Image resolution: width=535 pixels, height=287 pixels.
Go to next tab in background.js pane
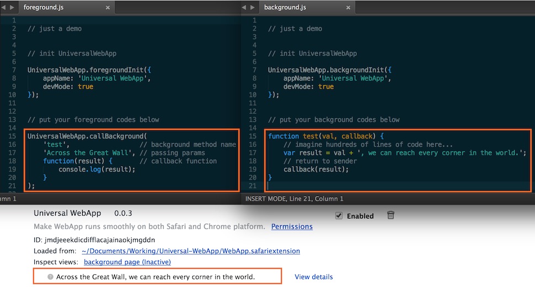pyautogui.click(x=252, y=7)
